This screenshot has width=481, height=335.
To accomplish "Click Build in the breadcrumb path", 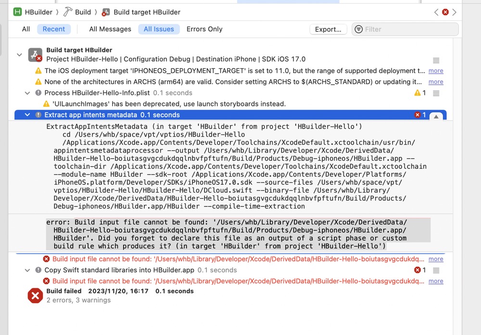I will pyautogui.click(x=83, y=13).
